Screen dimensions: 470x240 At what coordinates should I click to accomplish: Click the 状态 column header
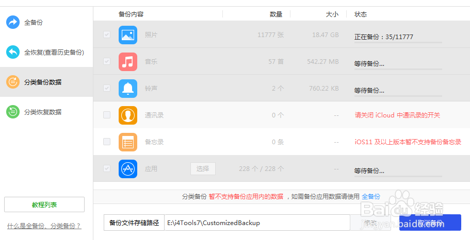361,14
